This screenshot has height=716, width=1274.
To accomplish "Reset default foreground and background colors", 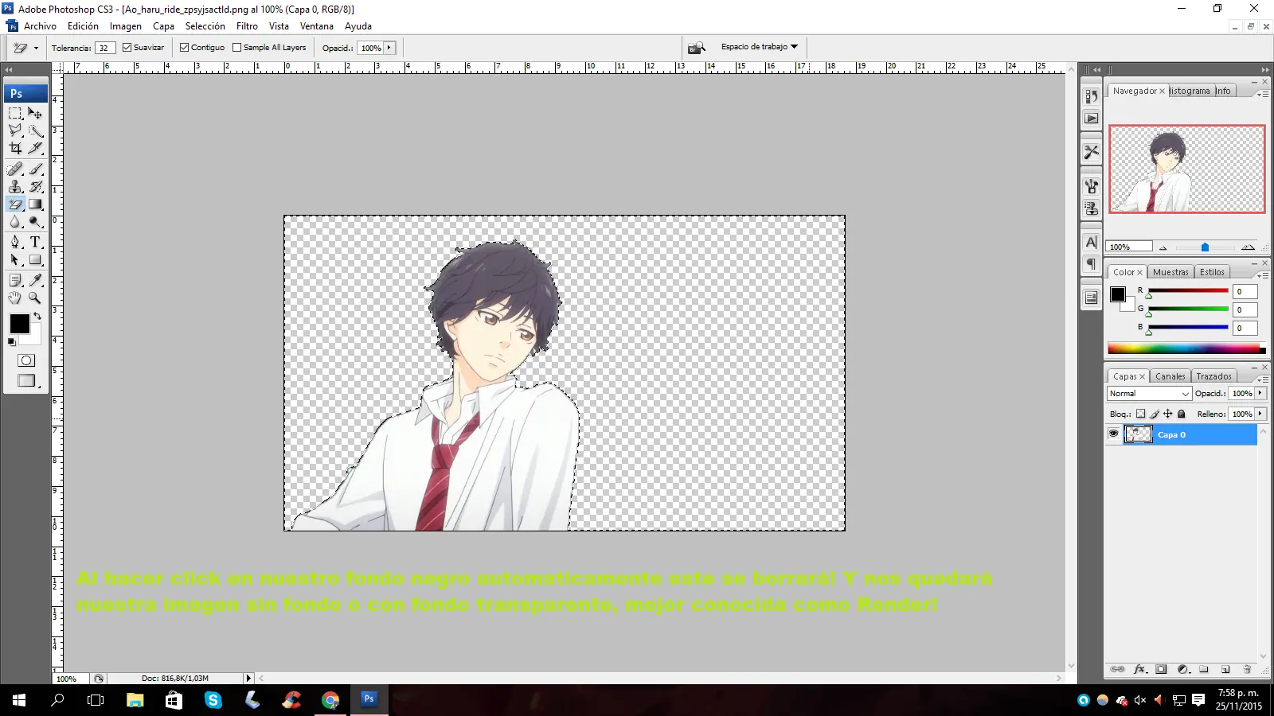I will pos(11,342).
